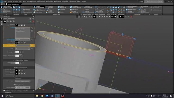The width and height of the screenshot is (174, 98).
Task: Click the eyedropper icon in viewport toolbar
Action: click(x=126, y=17)
